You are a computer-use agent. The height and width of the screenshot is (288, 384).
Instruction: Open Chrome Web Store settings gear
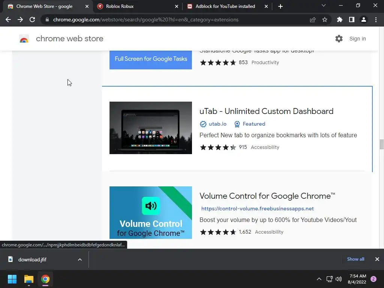[339, 39]
